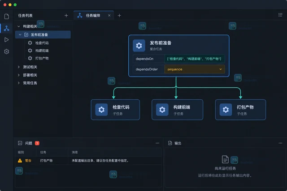Collapse the 发布前准备 tree node
287x191 pixels.
(20, 35)
